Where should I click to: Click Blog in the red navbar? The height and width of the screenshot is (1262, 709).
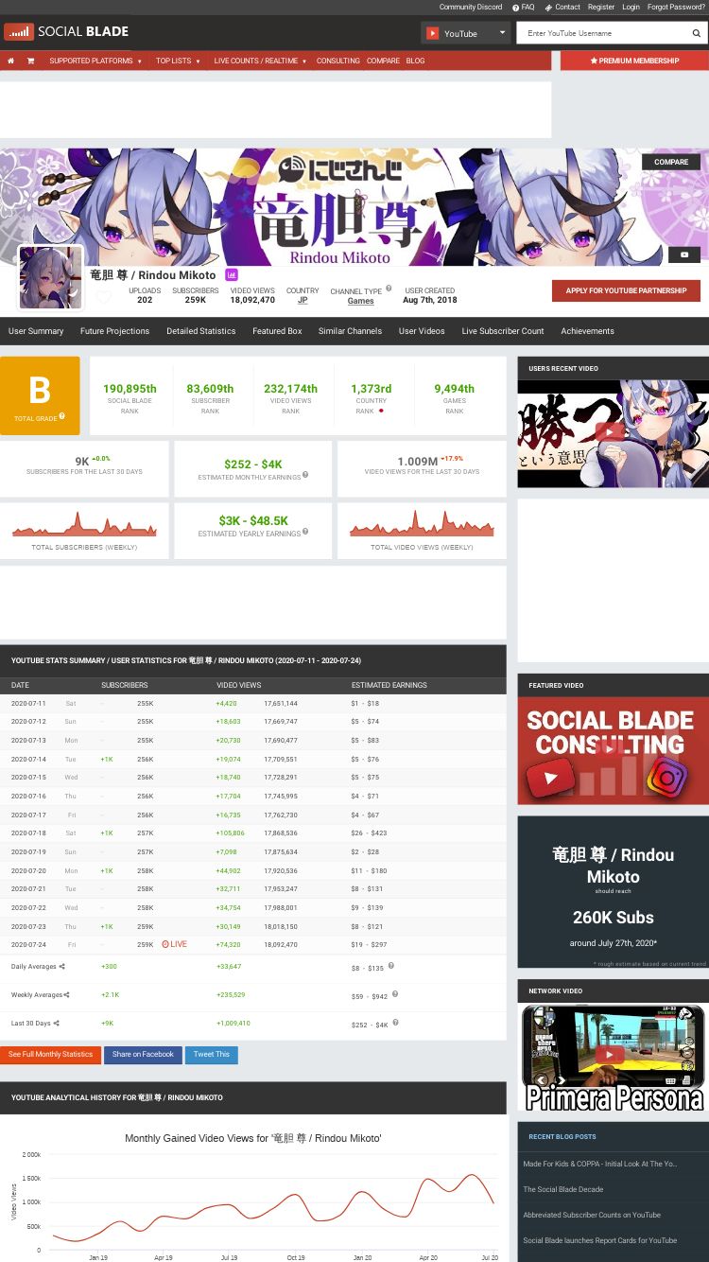pos(415,61)
